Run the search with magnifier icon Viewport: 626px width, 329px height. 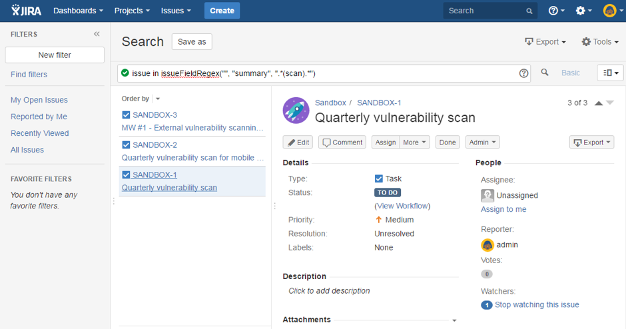click(x=545, y=73)
